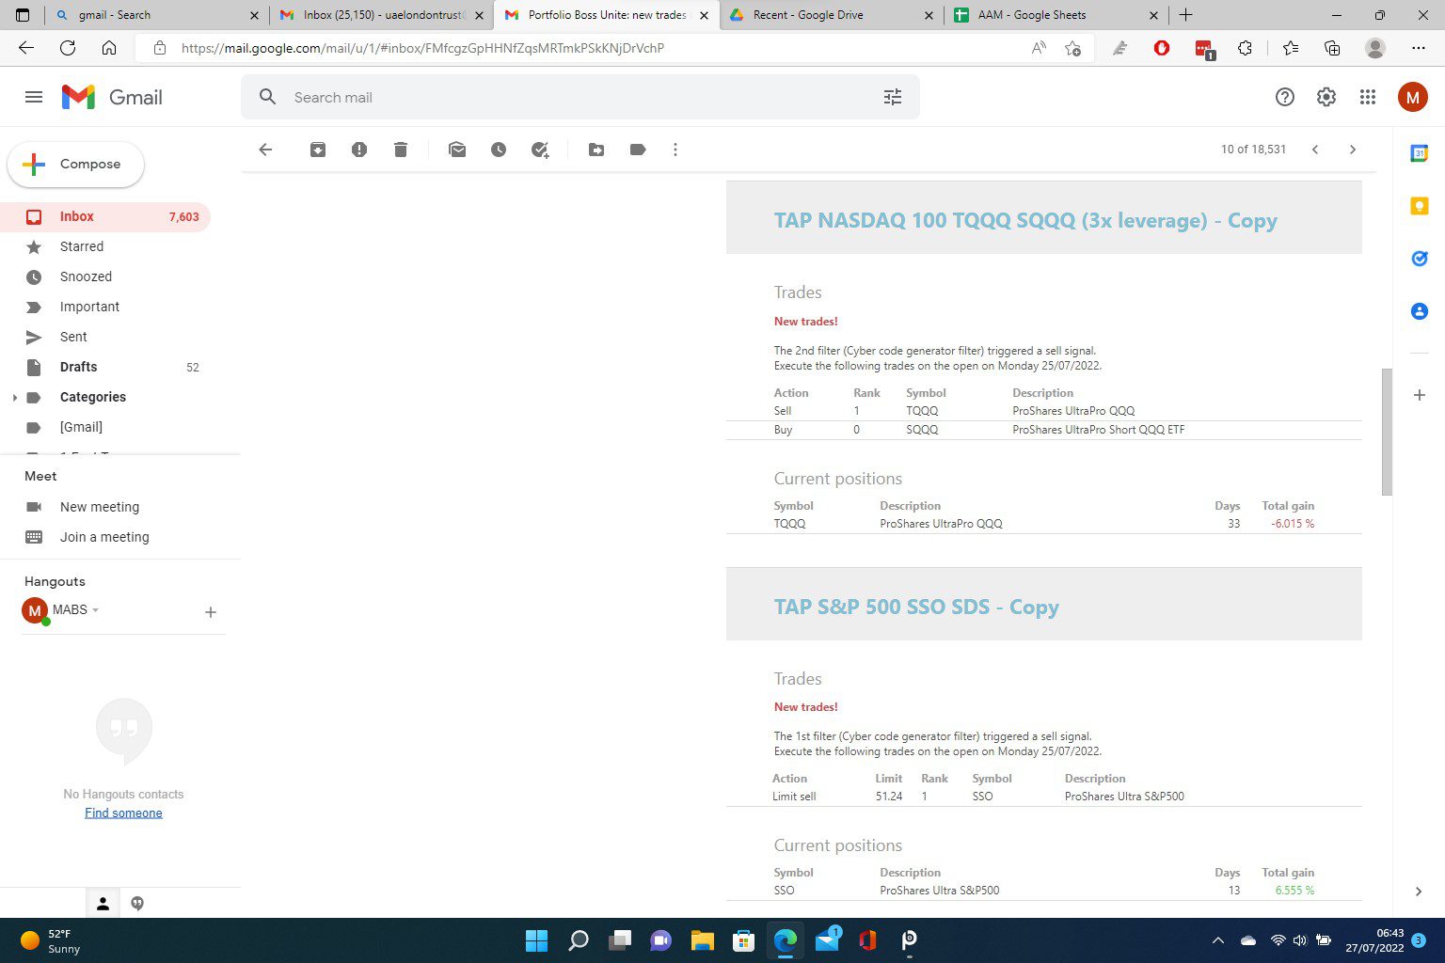Screen dimensions: 1445x963
Task: Add the email to Tasks
Action: pyautogui.click(x=540, y=150)
